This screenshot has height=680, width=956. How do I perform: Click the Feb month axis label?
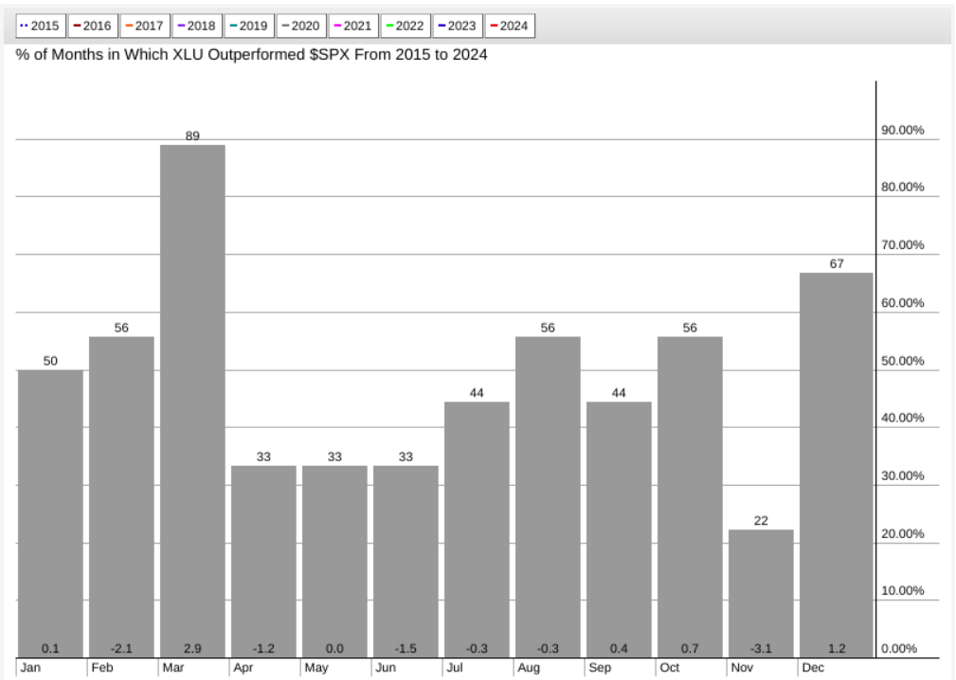(101, 668)
